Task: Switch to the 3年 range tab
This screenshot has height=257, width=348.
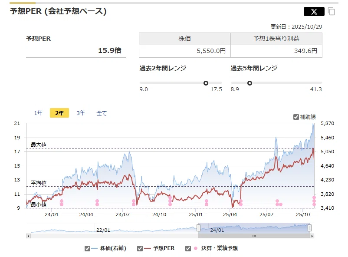Action: 81,113
